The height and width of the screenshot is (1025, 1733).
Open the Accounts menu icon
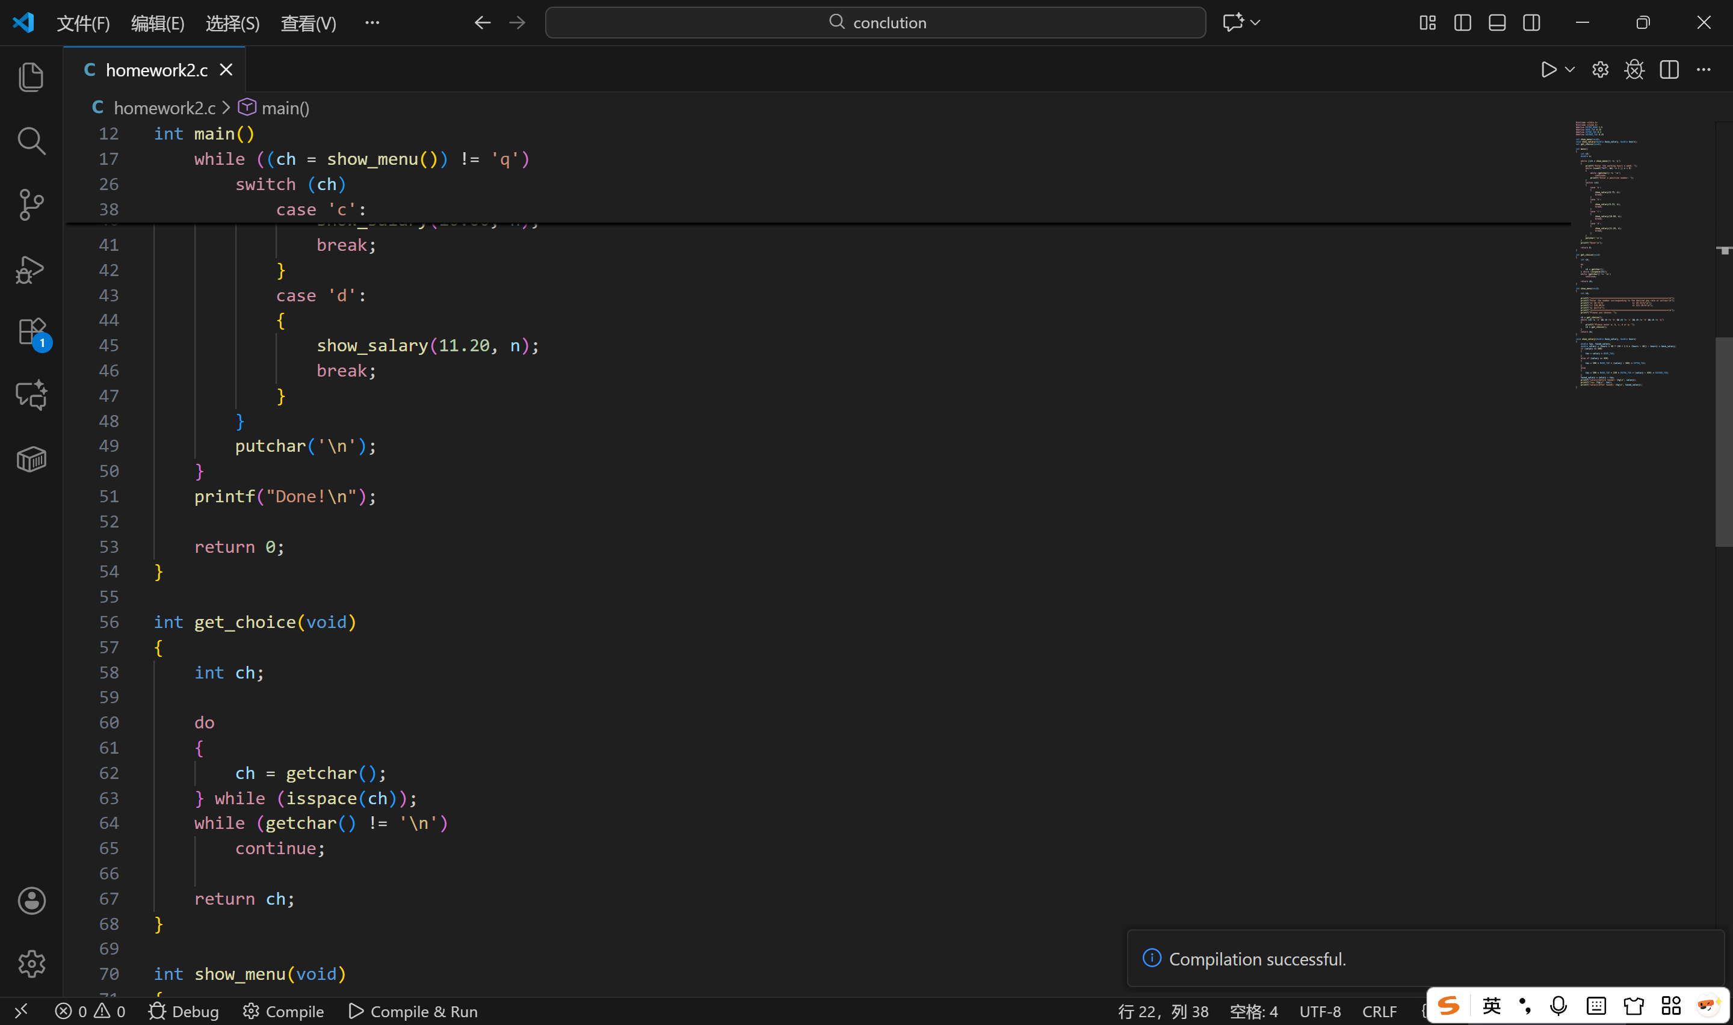pos(31,900)
